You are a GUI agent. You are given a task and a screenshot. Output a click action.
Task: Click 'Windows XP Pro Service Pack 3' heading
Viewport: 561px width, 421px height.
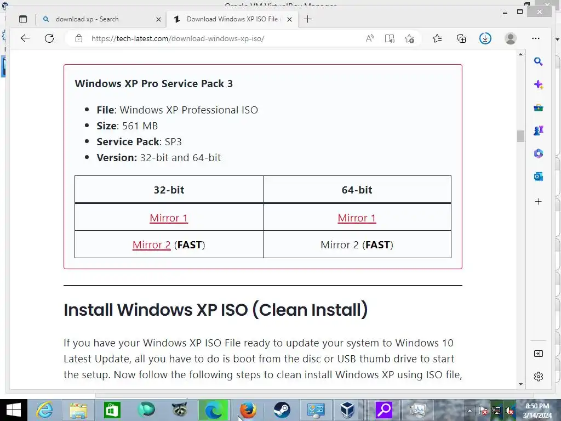click(154, 83)
